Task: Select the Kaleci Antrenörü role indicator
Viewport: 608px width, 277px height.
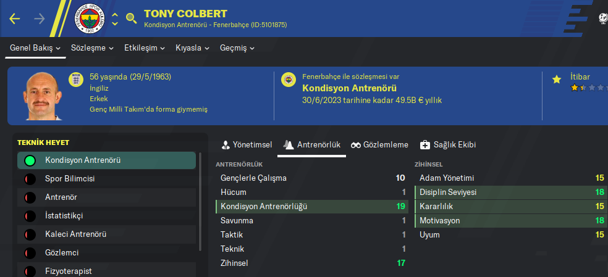Action: pyautogui.click(x=29, y=235)
